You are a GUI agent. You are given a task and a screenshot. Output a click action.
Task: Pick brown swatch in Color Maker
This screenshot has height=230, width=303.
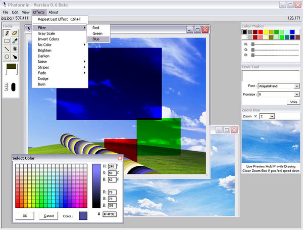click(x=297, y=37)
